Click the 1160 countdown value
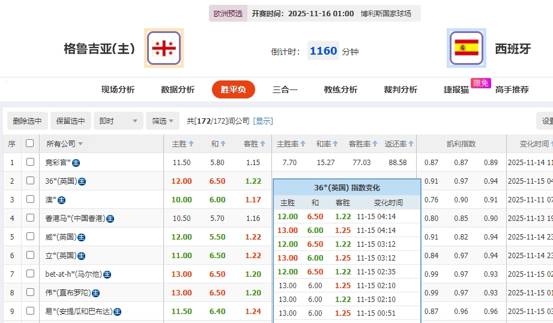 (324, 51)
